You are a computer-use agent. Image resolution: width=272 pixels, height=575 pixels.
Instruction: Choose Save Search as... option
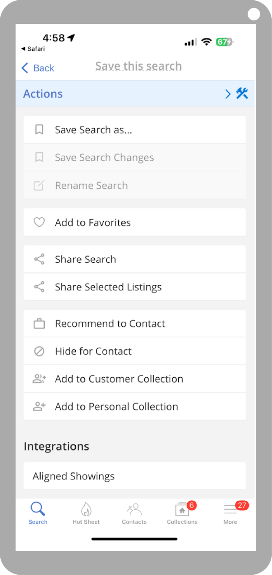tap(94, 130)
